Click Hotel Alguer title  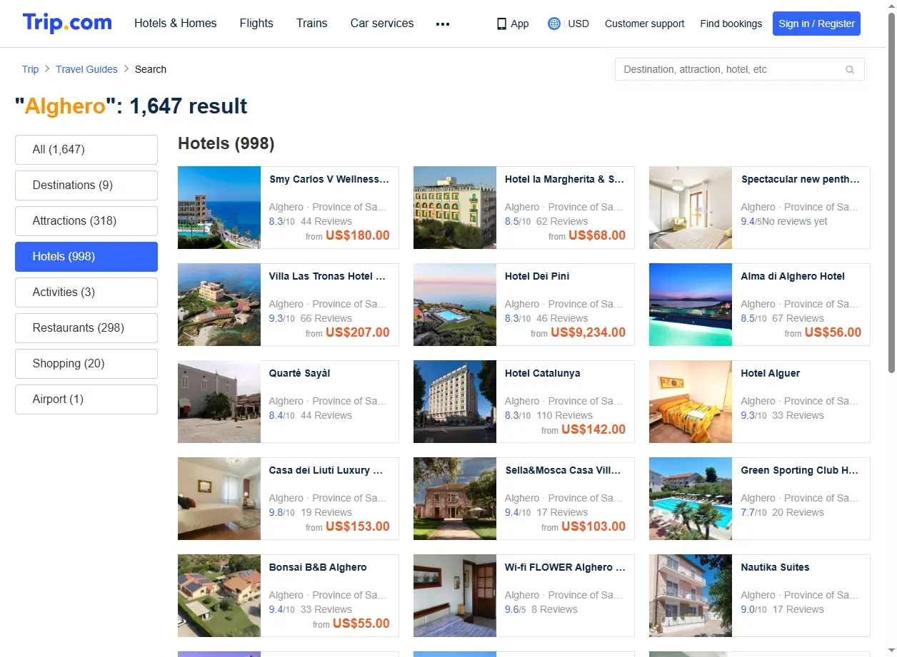pyautogui.click(x=770, y=374)
